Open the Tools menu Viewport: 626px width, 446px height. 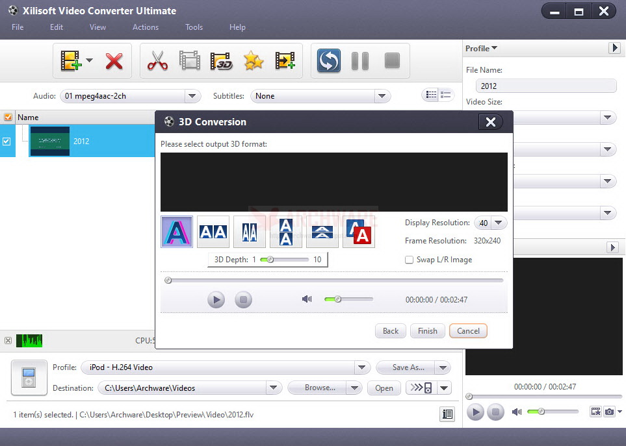(x=194, y=27)
